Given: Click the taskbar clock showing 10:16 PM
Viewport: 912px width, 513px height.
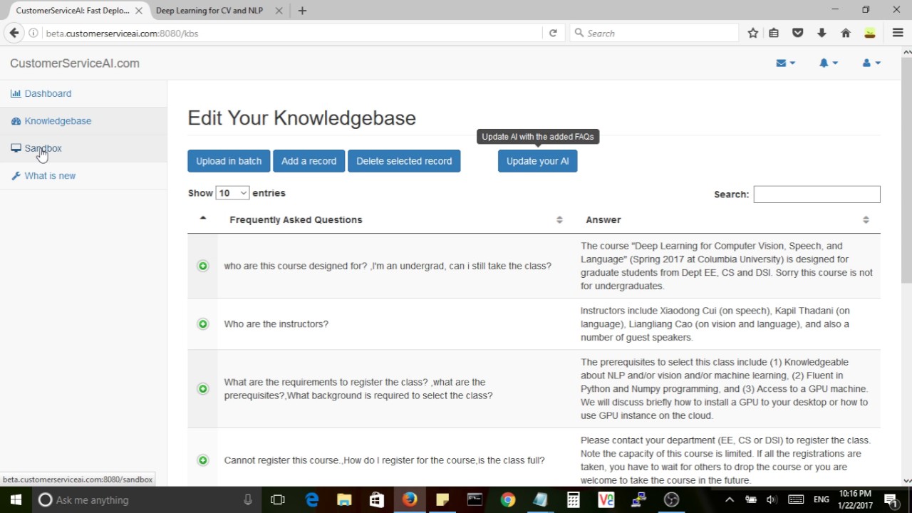Looking at the screenshot, I should click(856, 500).
